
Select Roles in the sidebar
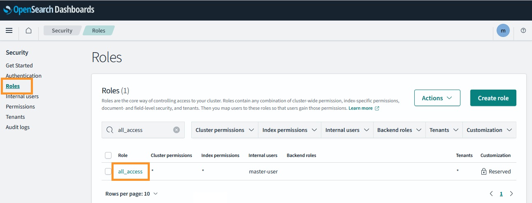point(13,86)
